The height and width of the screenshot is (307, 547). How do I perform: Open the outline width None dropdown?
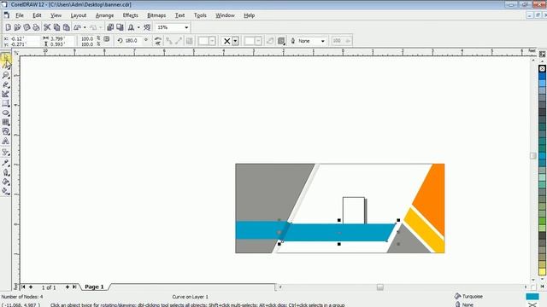pyautogui.click(x=323, y=41)
